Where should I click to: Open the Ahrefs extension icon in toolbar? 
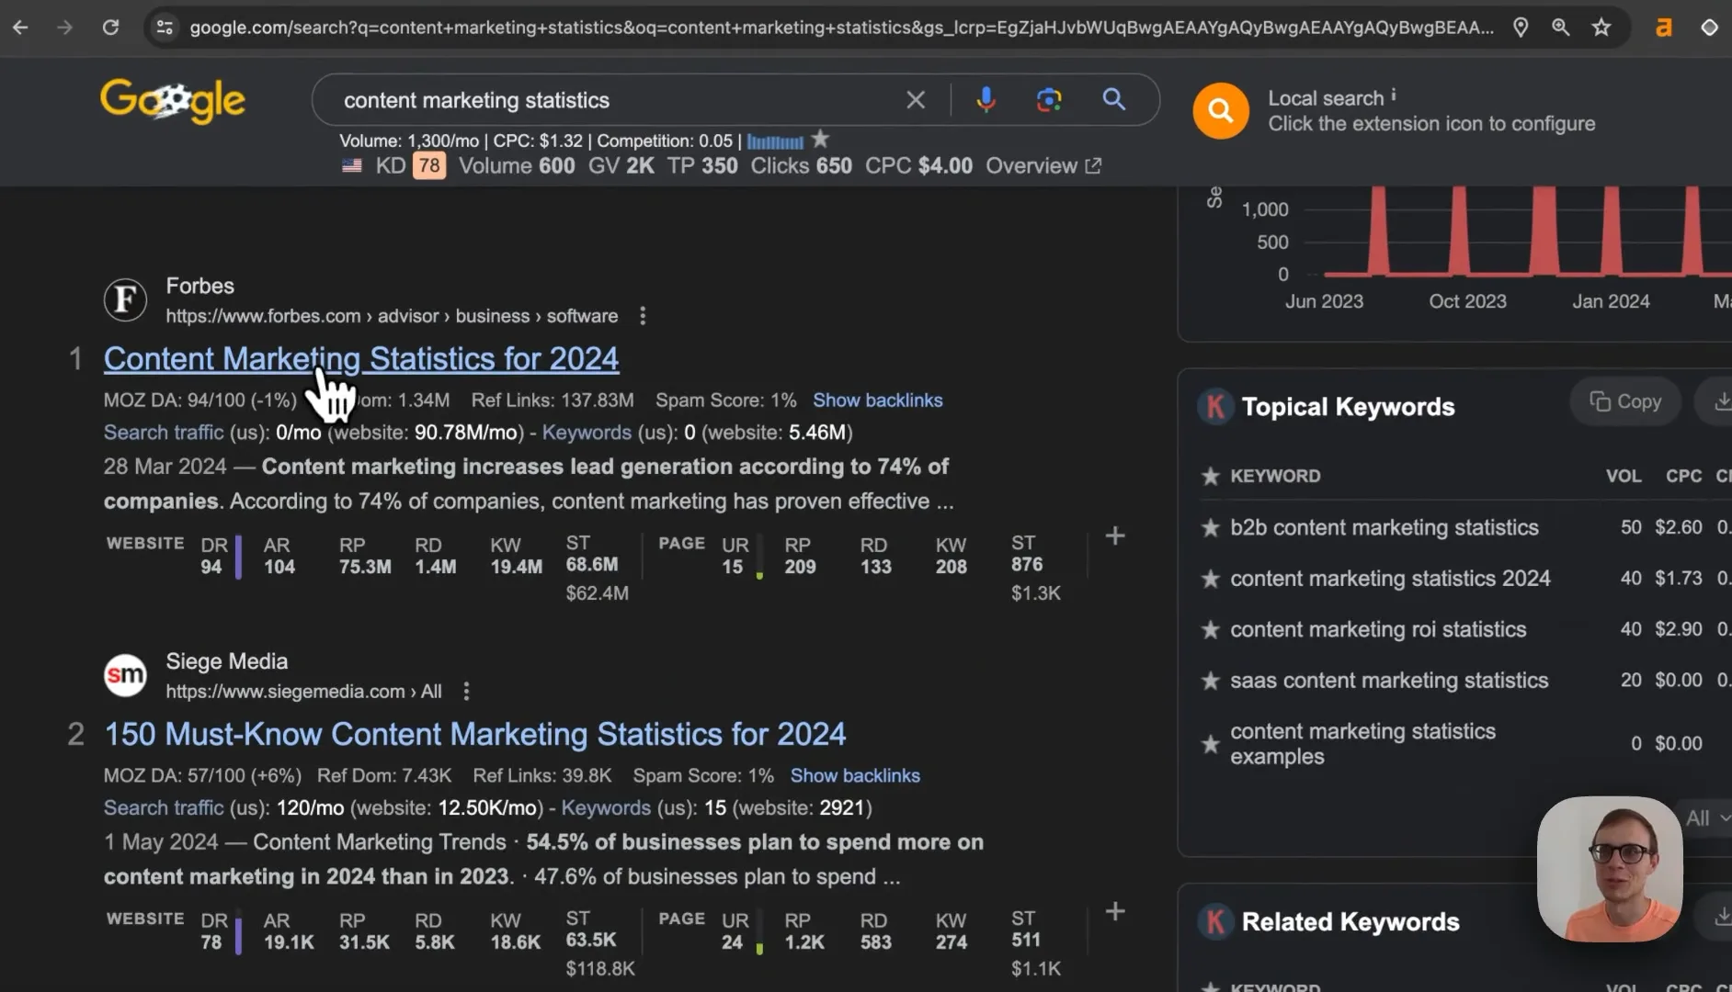1663,28
